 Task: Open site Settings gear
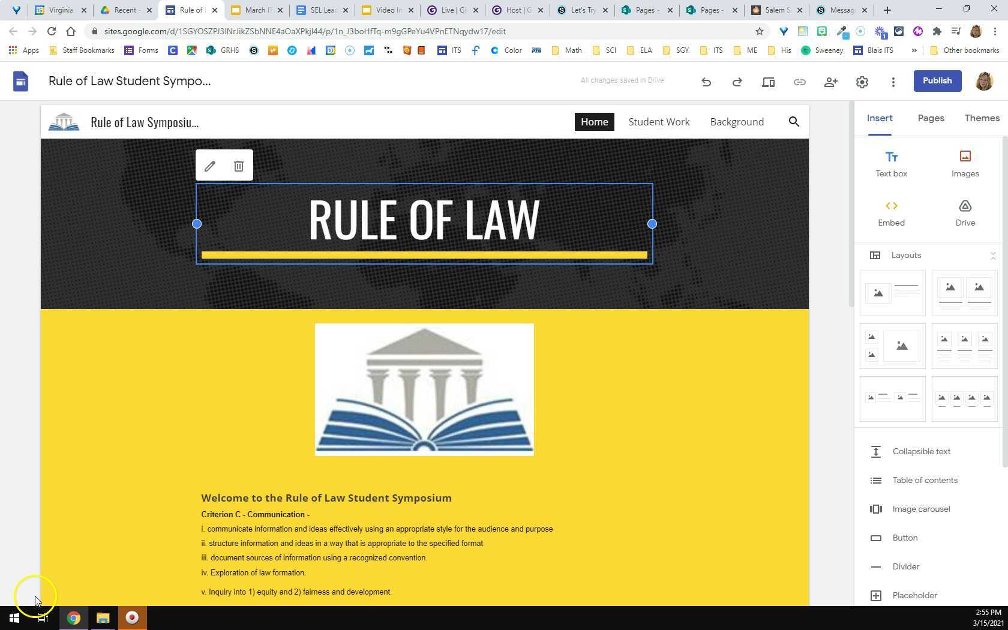(x=862, y=82)
